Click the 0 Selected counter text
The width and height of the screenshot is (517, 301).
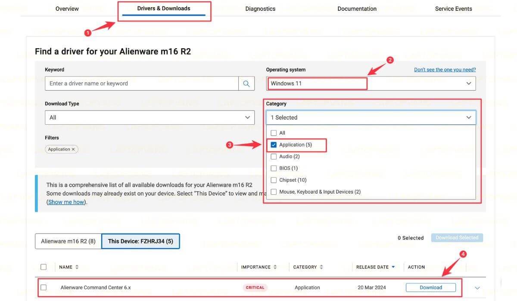pos(411,238)
